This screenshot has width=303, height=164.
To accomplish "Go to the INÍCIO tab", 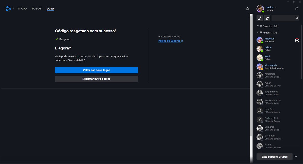I will click(22, 9).
